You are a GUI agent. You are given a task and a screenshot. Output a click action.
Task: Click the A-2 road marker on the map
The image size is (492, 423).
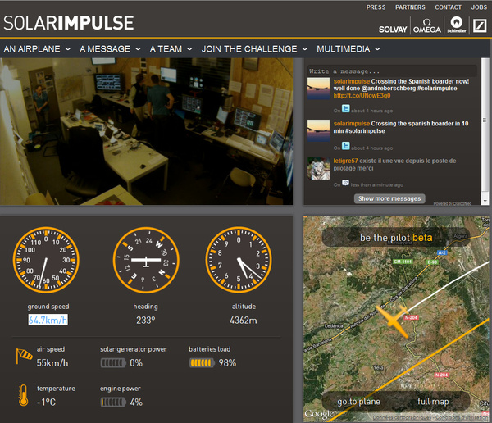[x=442, y=252]
